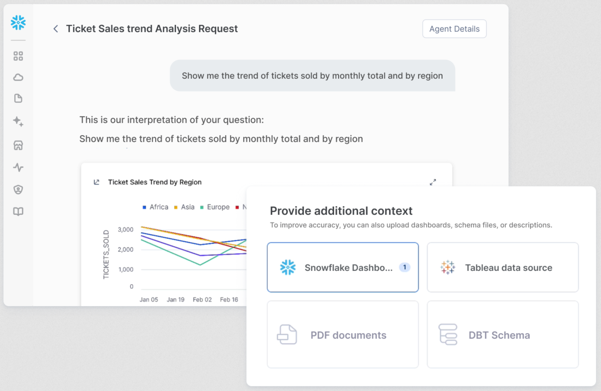
Task: Click the Europe legend entry
Action: point(218,207)
